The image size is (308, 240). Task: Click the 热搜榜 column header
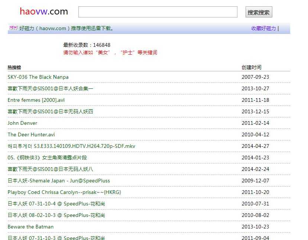coord(14,68)
